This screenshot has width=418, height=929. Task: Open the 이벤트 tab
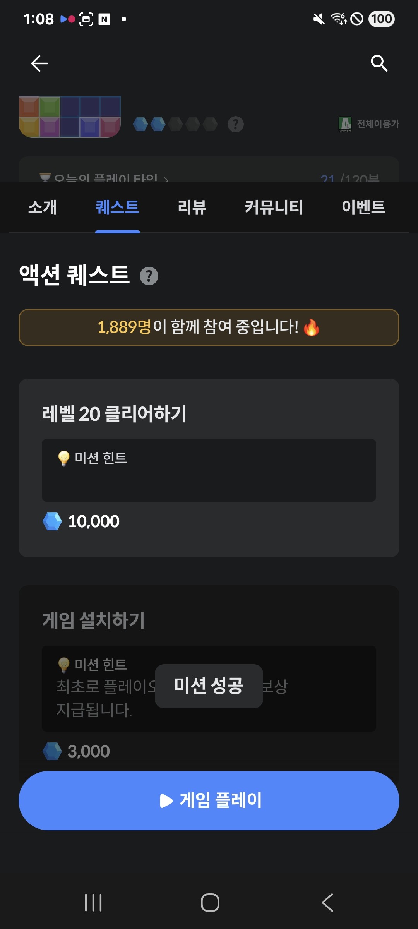363,207
